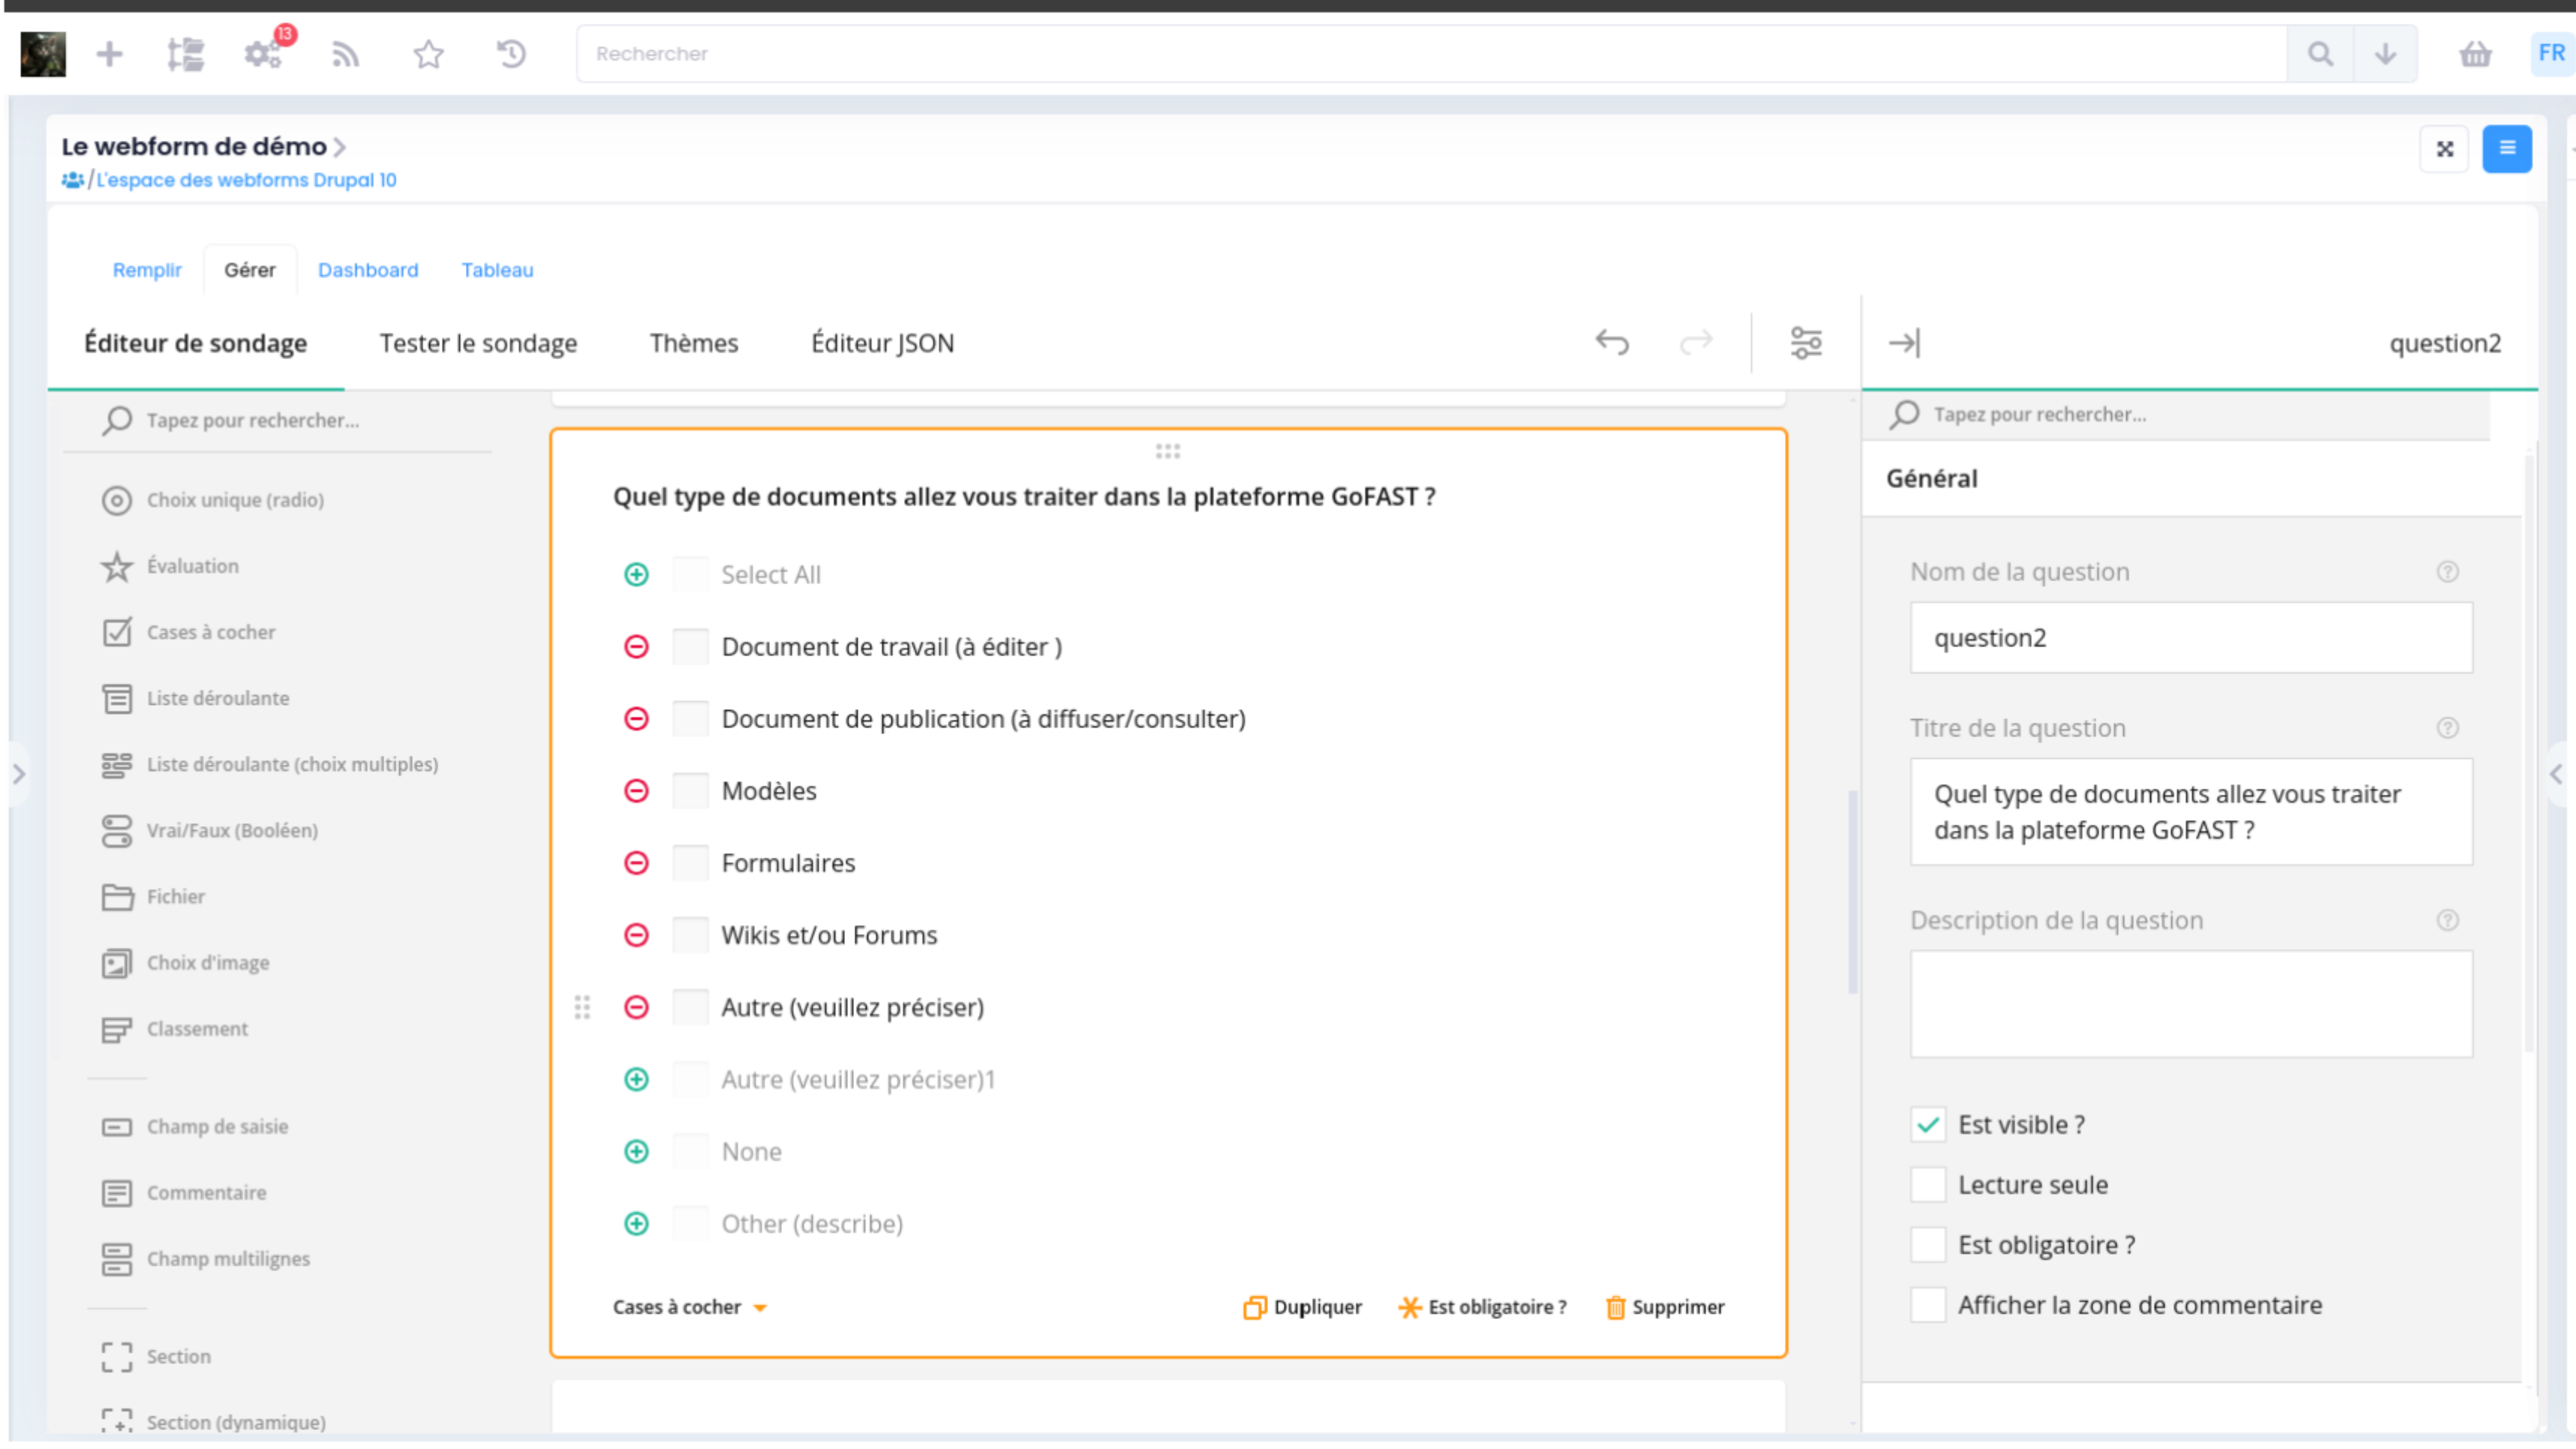The width and height of the screenshot is (2576, 1449).
Task: Open history clock icon in toolbar
Action: tap(511, 54)
